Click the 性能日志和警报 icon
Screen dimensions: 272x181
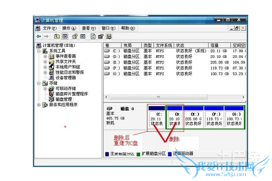(x=51, y=72)
